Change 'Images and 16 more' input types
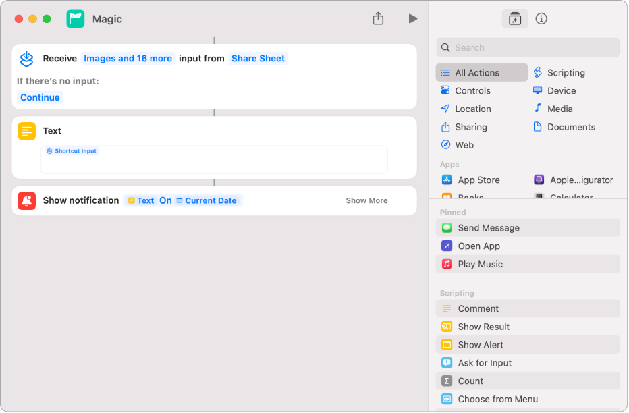 point(128,59)
